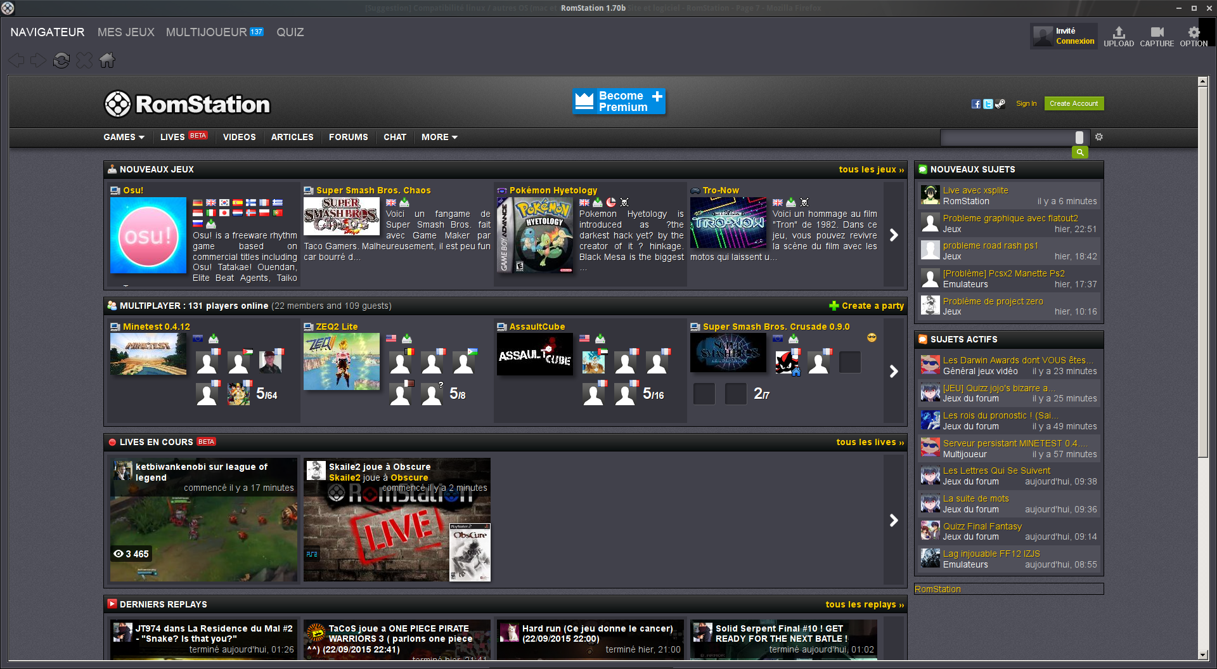Click the join icon for Minetest party

[x=214, y=339]
